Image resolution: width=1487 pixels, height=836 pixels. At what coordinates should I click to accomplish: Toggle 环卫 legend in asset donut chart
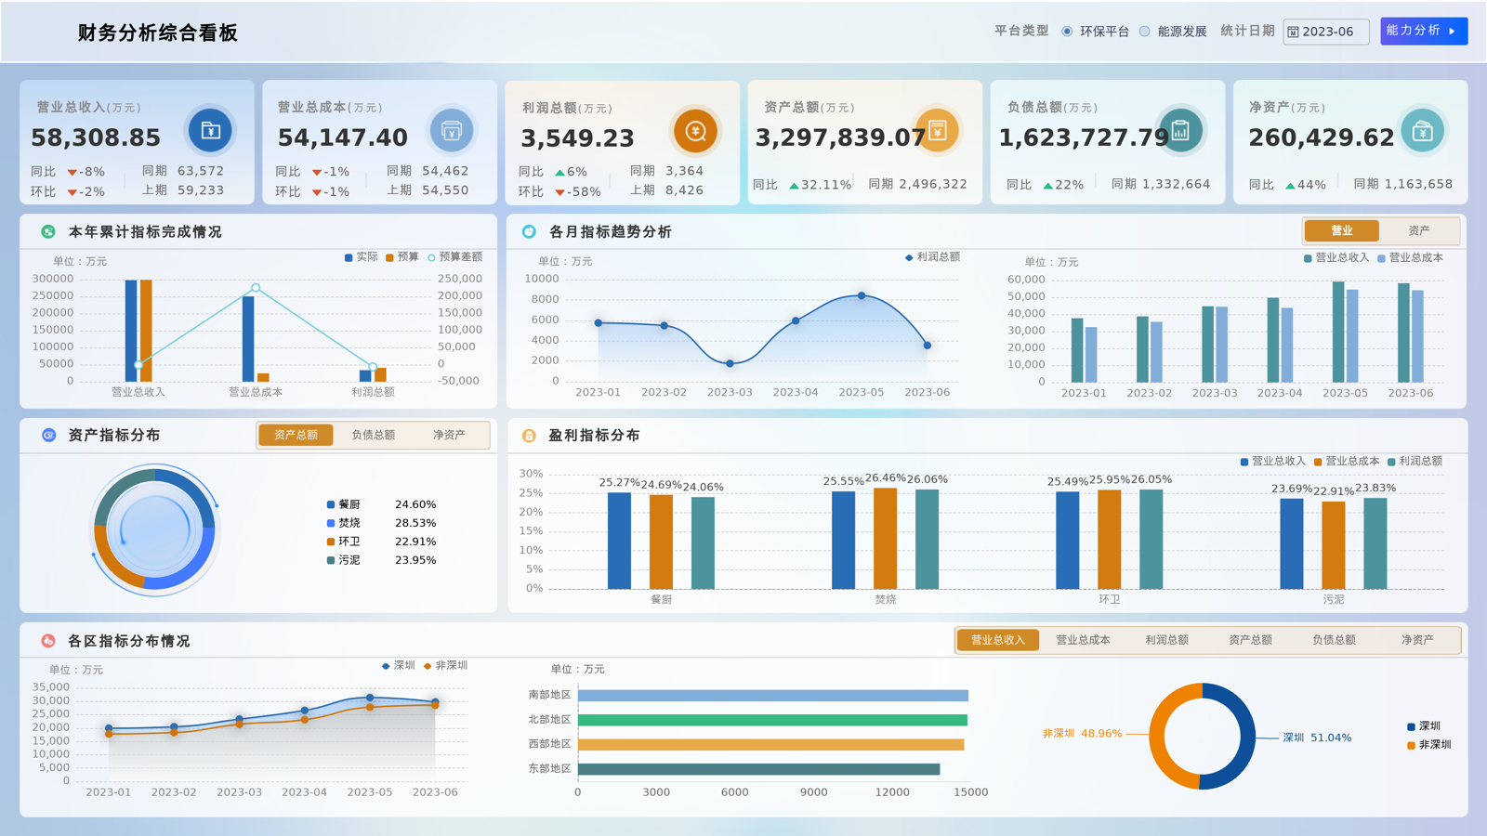pyautogui.click(x=344, y=542)
